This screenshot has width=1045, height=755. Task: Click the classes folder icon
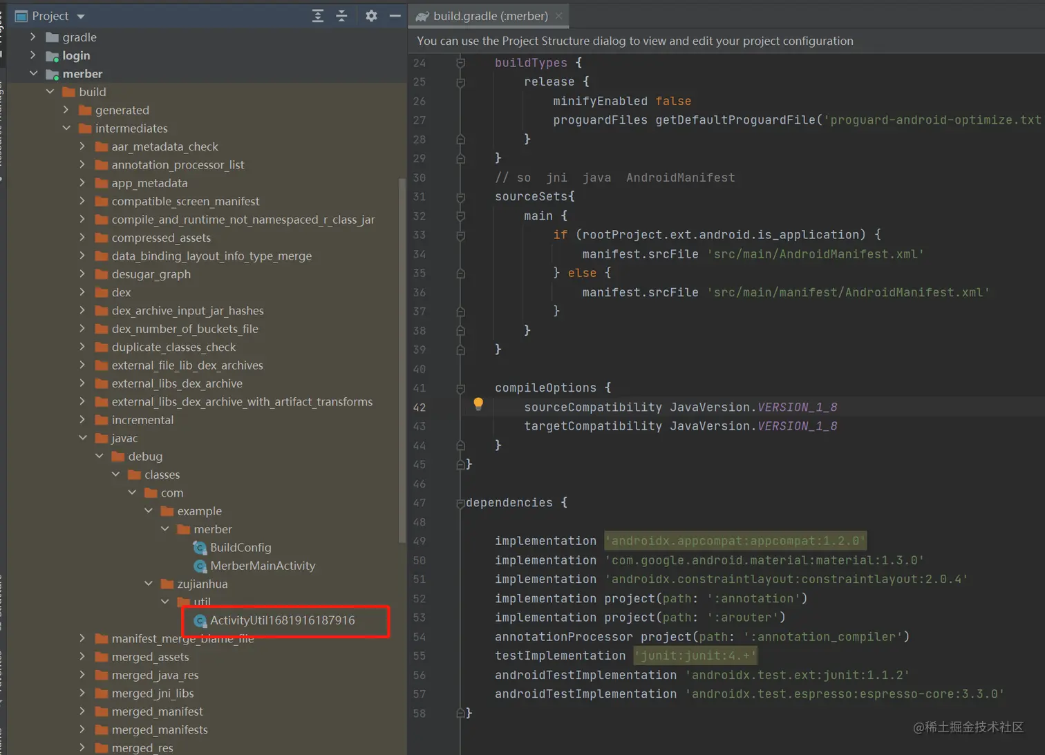(x=134, y=475)
